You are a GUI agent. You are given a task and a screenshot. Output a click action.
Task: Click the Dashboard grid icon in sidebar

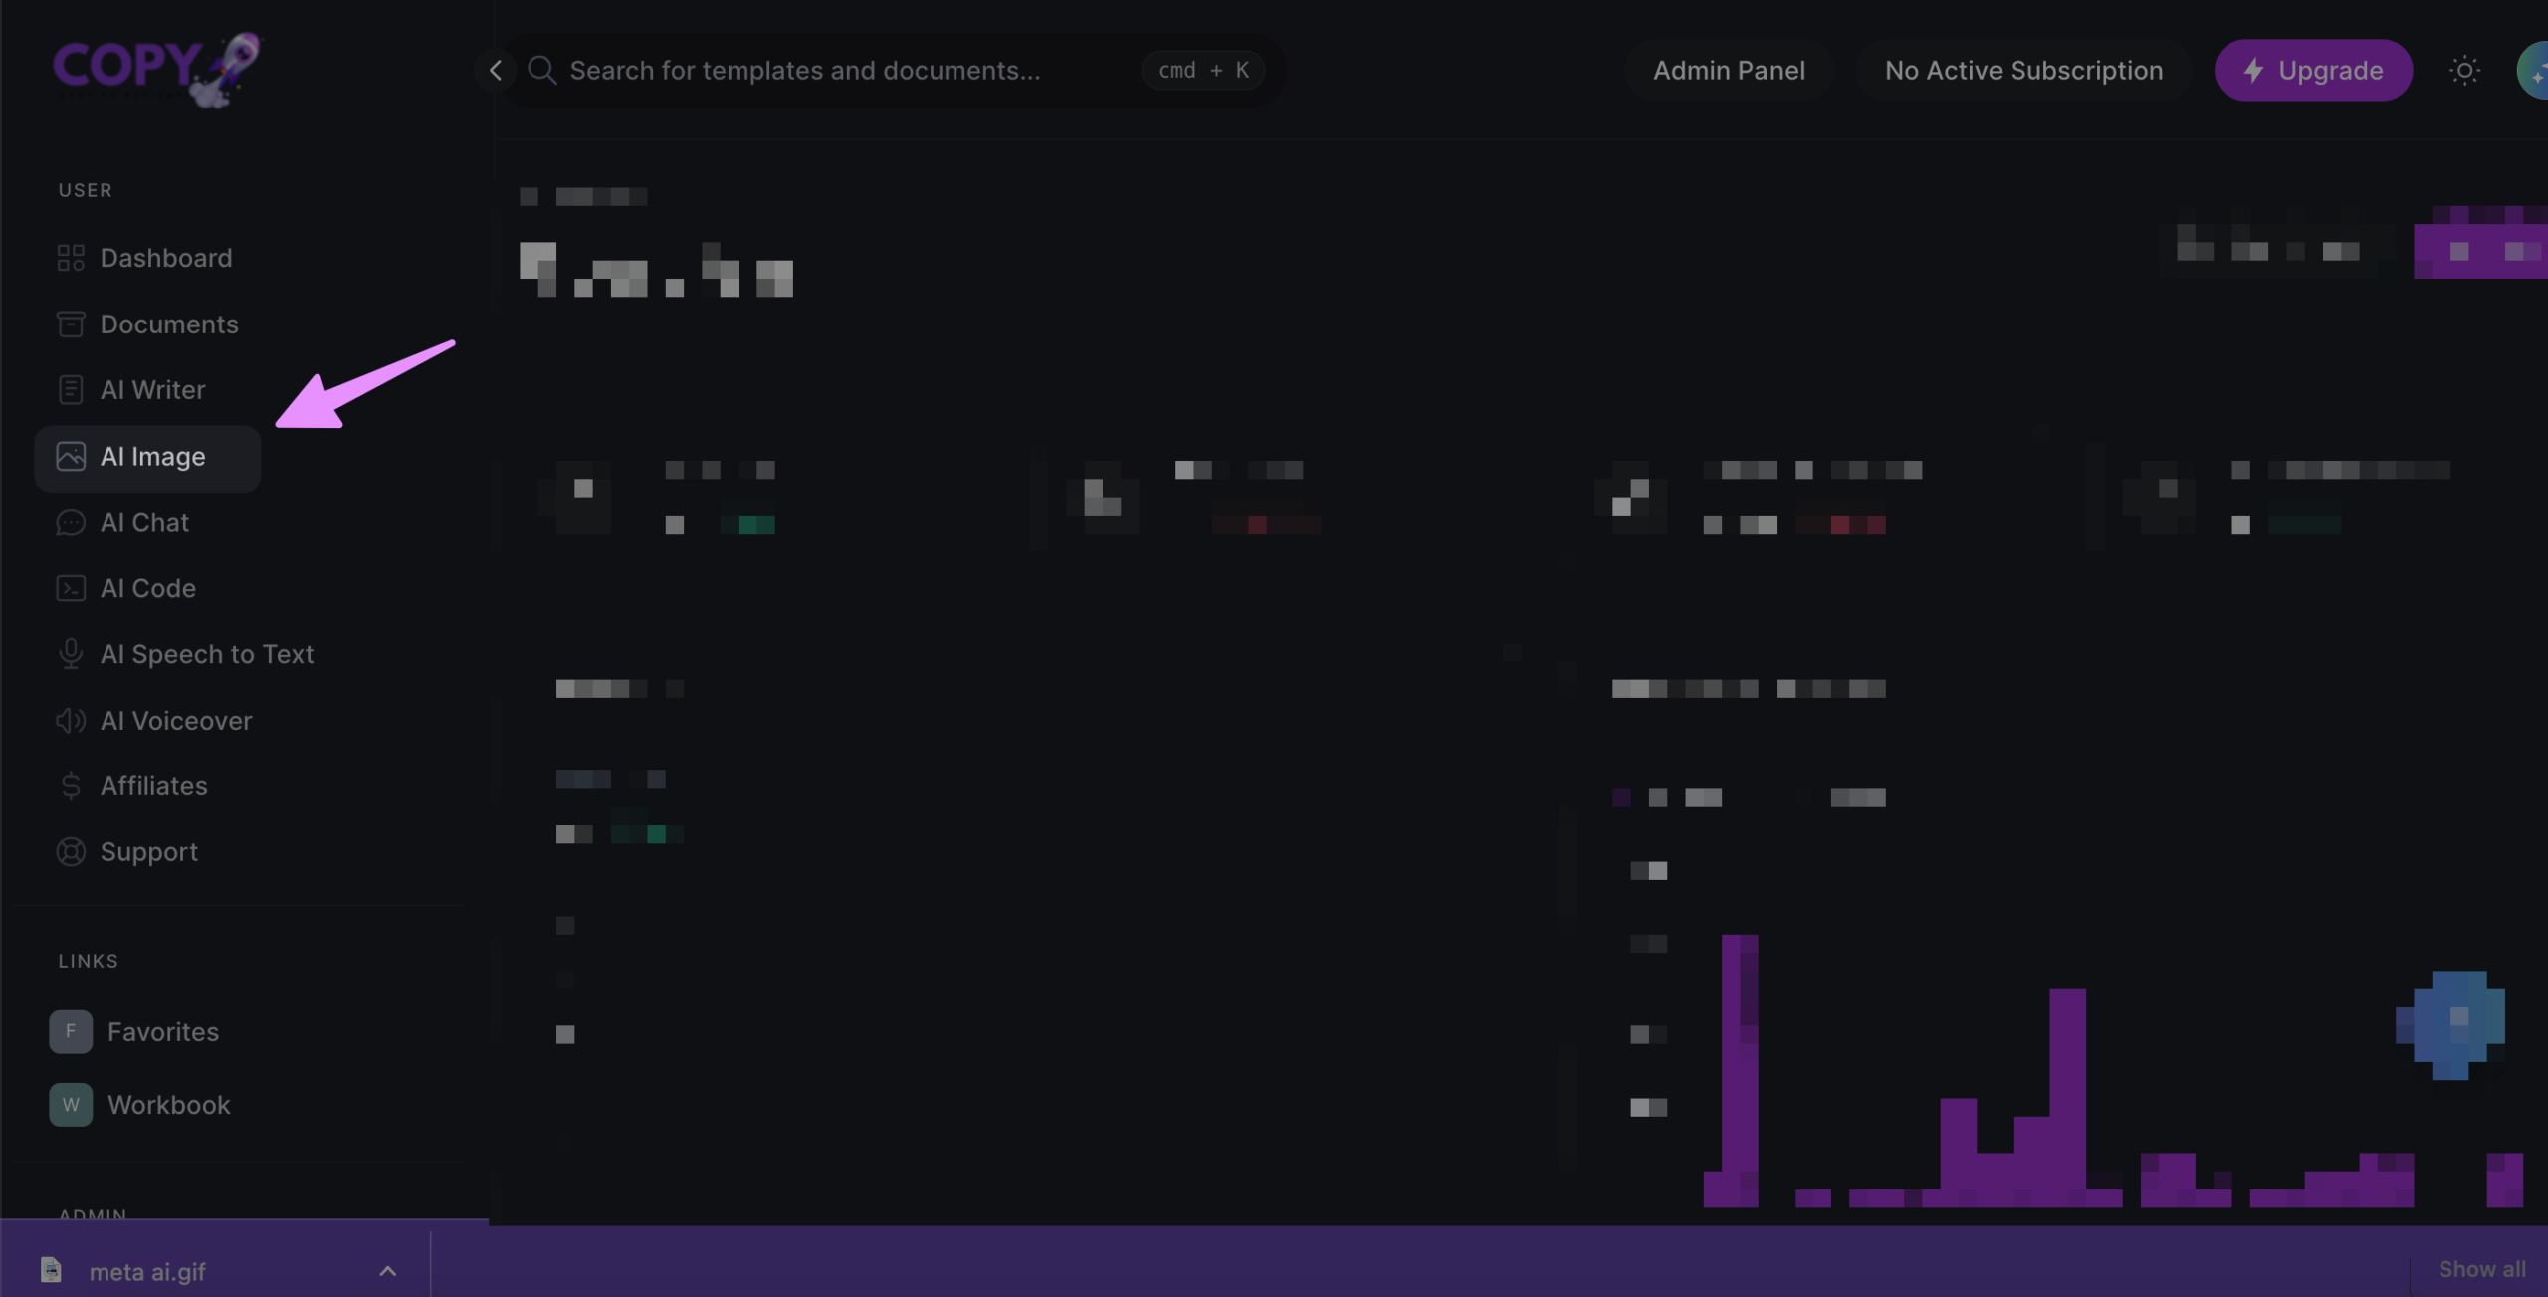70,258
